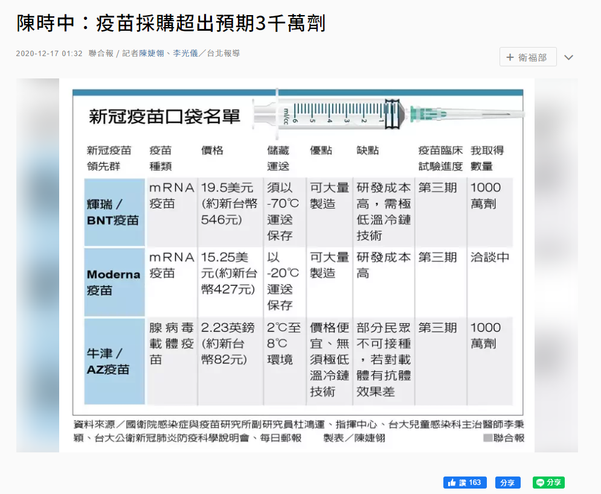The image size is (601, 494).
Task: Click the Facebook thumbs-up icon
Action: (452, 483)
